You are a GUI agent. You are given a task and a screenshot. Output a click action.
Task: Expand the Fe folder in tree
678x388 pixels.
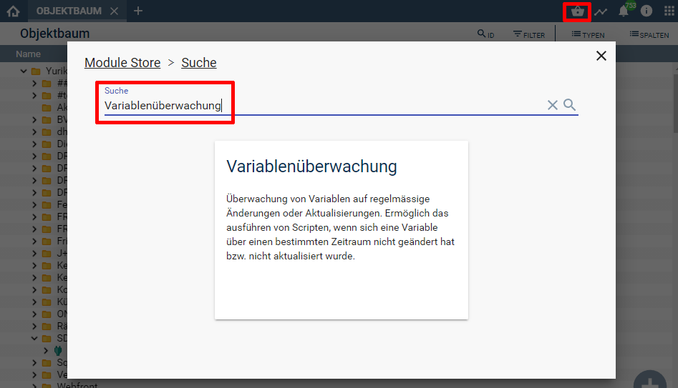(34, 204)
